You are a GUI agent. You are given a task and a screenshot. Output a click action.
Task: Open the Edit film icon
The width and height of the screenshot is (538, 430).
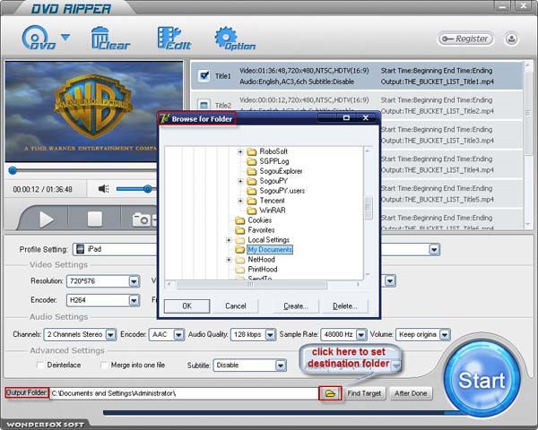point(174,39)
